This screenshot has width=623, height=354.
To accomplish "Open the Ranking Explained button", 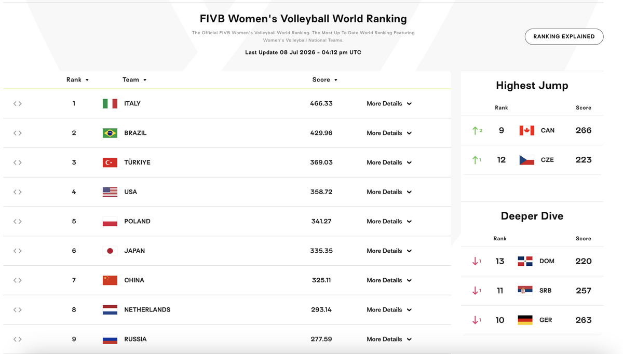I will click(x=564, y=36).
